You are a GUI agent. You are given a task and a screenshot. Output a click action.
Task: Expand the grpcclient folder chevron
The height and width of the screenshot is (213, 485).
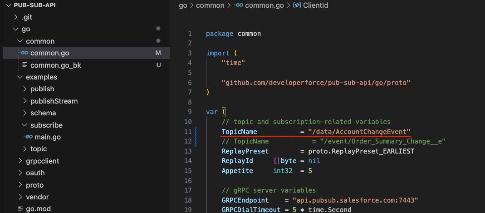click(21, 161)
